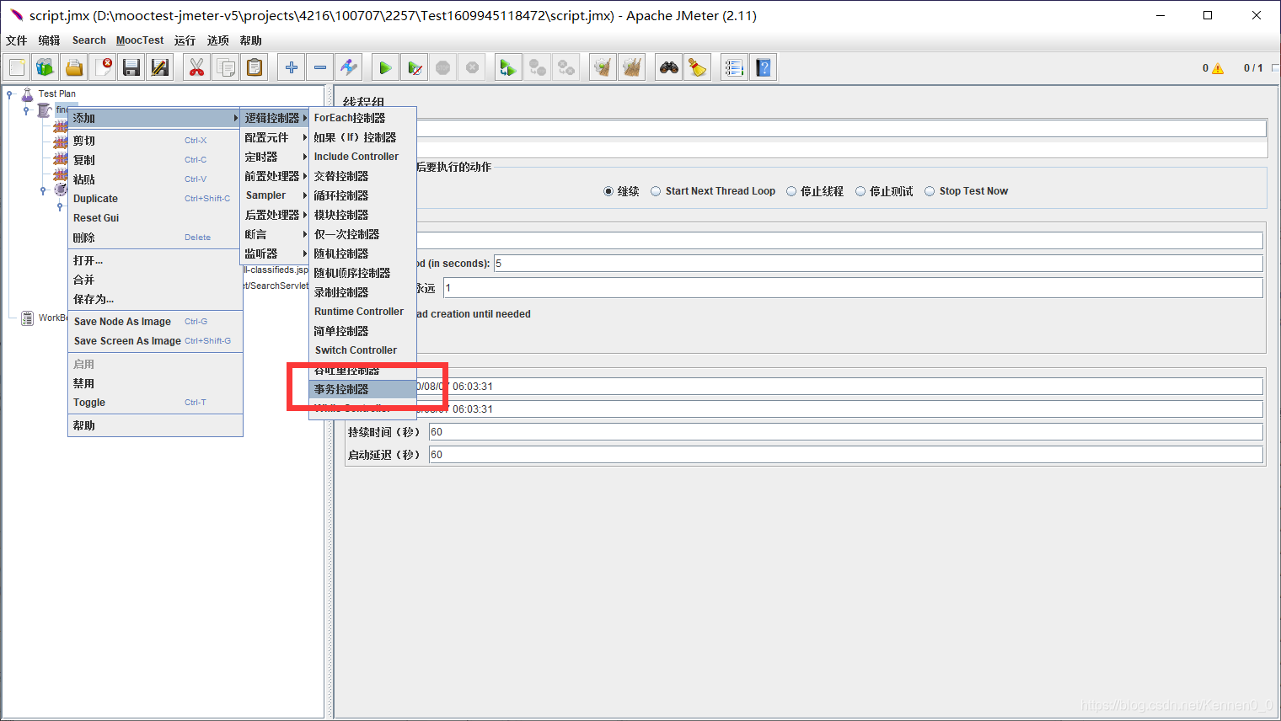Click the Function helper list icon
This screenshot has width=1281, height=721.
(734, 67)
